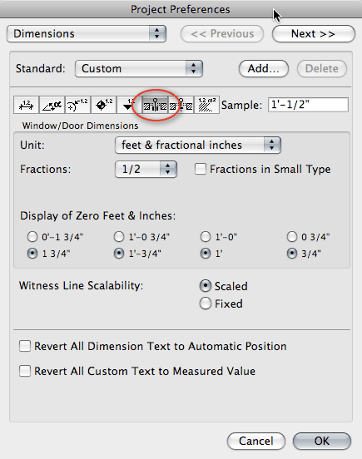Go to Next >> preferences page
Screen dimensions: 362x459
(314, 34)
